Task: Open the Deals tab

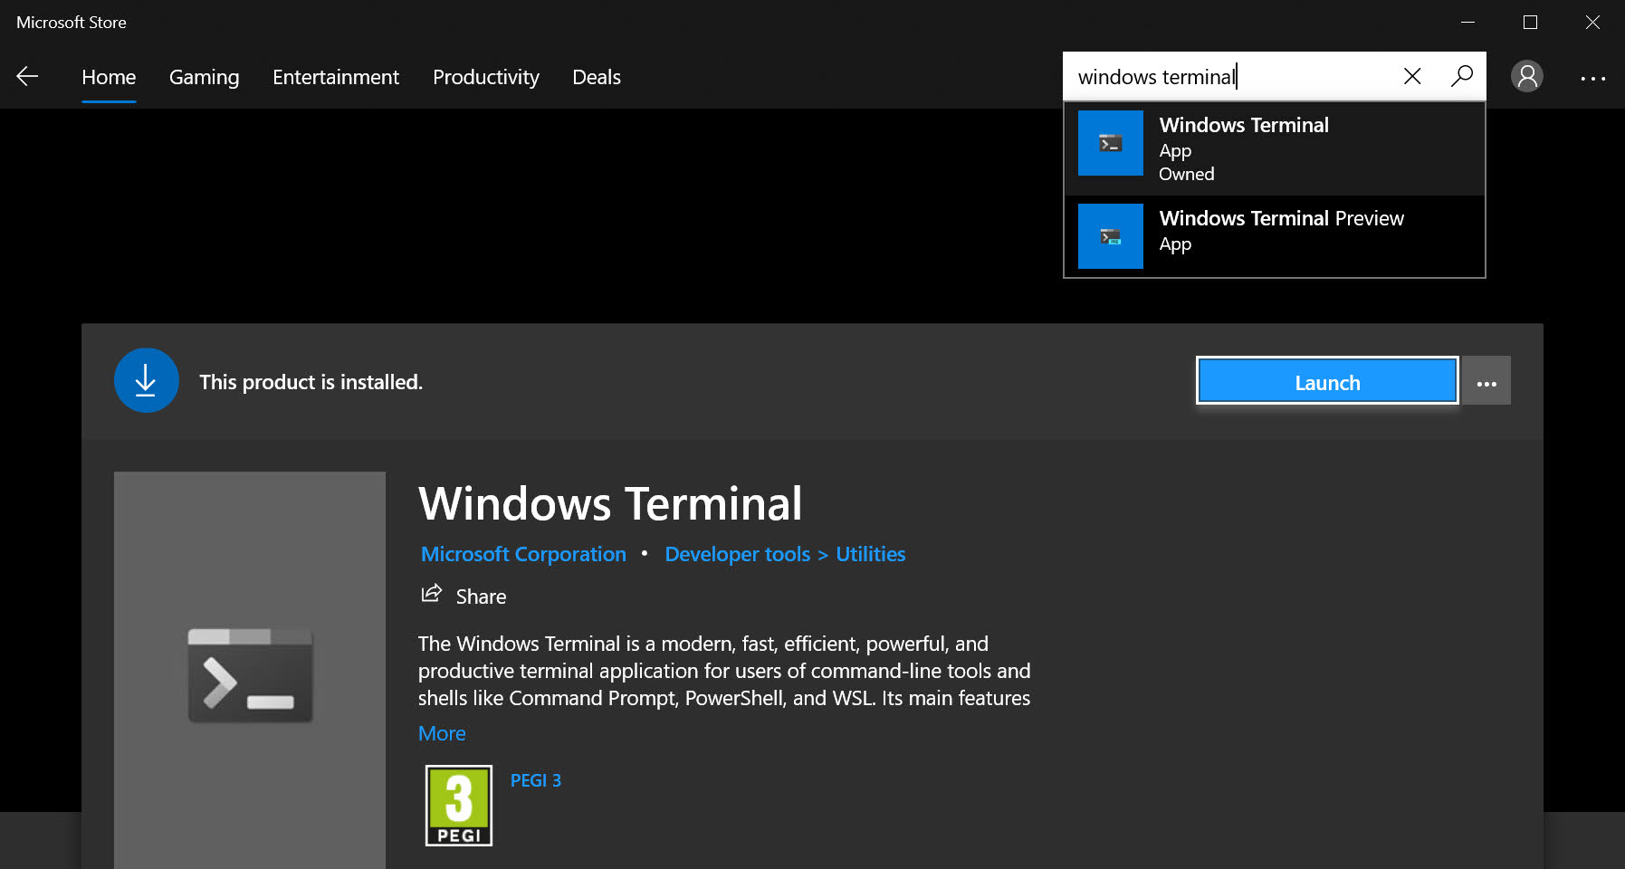Action: pos(597,78)
